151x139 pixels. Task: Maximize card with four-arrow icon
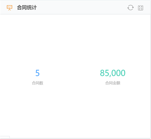pyautogui.click(x=140, y=8)
